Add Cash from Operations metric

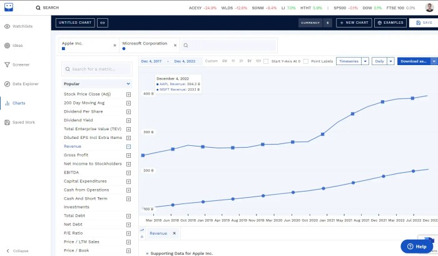click(128, 190)
